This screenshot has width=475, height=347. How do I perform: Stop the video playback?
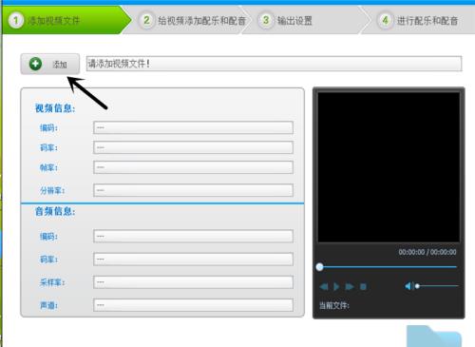tap(363, 287)
